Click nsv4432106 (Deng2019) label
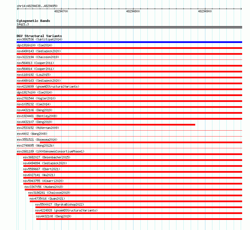The image size is (250, 230). tap(35, 110)
